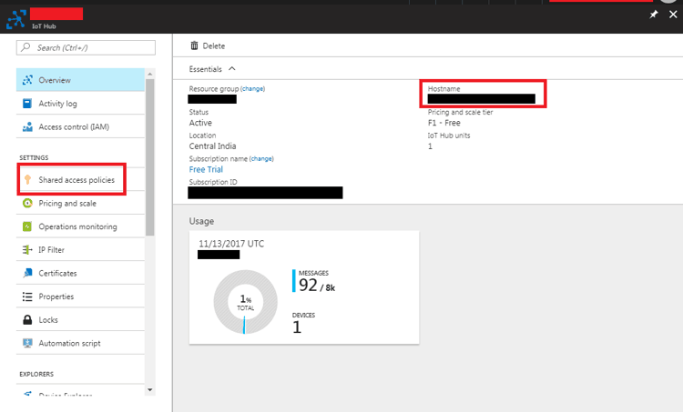Click the usage donut chart tile

pos(303,286)
